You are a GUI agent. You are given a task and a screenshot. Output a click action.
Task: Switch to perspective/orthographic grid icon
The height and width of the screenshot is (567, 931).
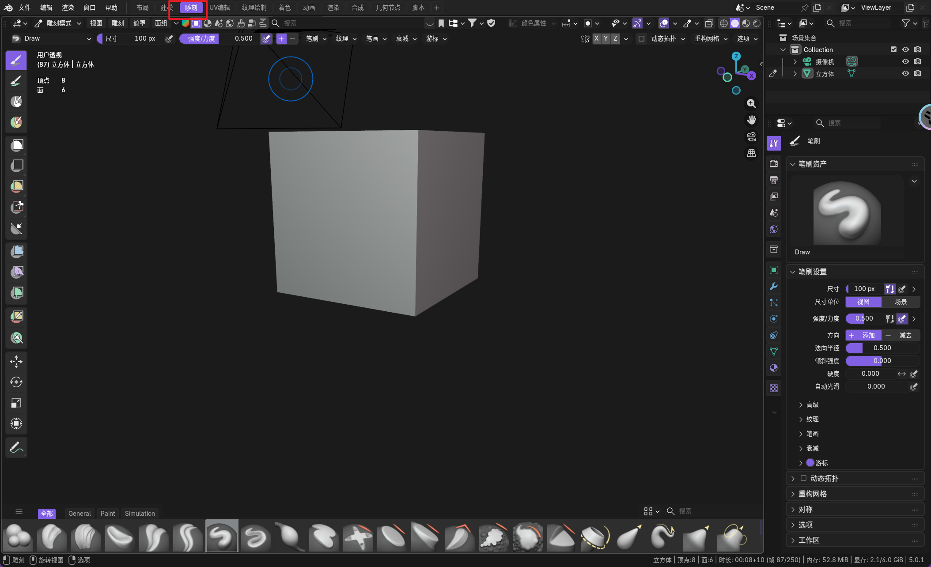(x=751, y=153)
